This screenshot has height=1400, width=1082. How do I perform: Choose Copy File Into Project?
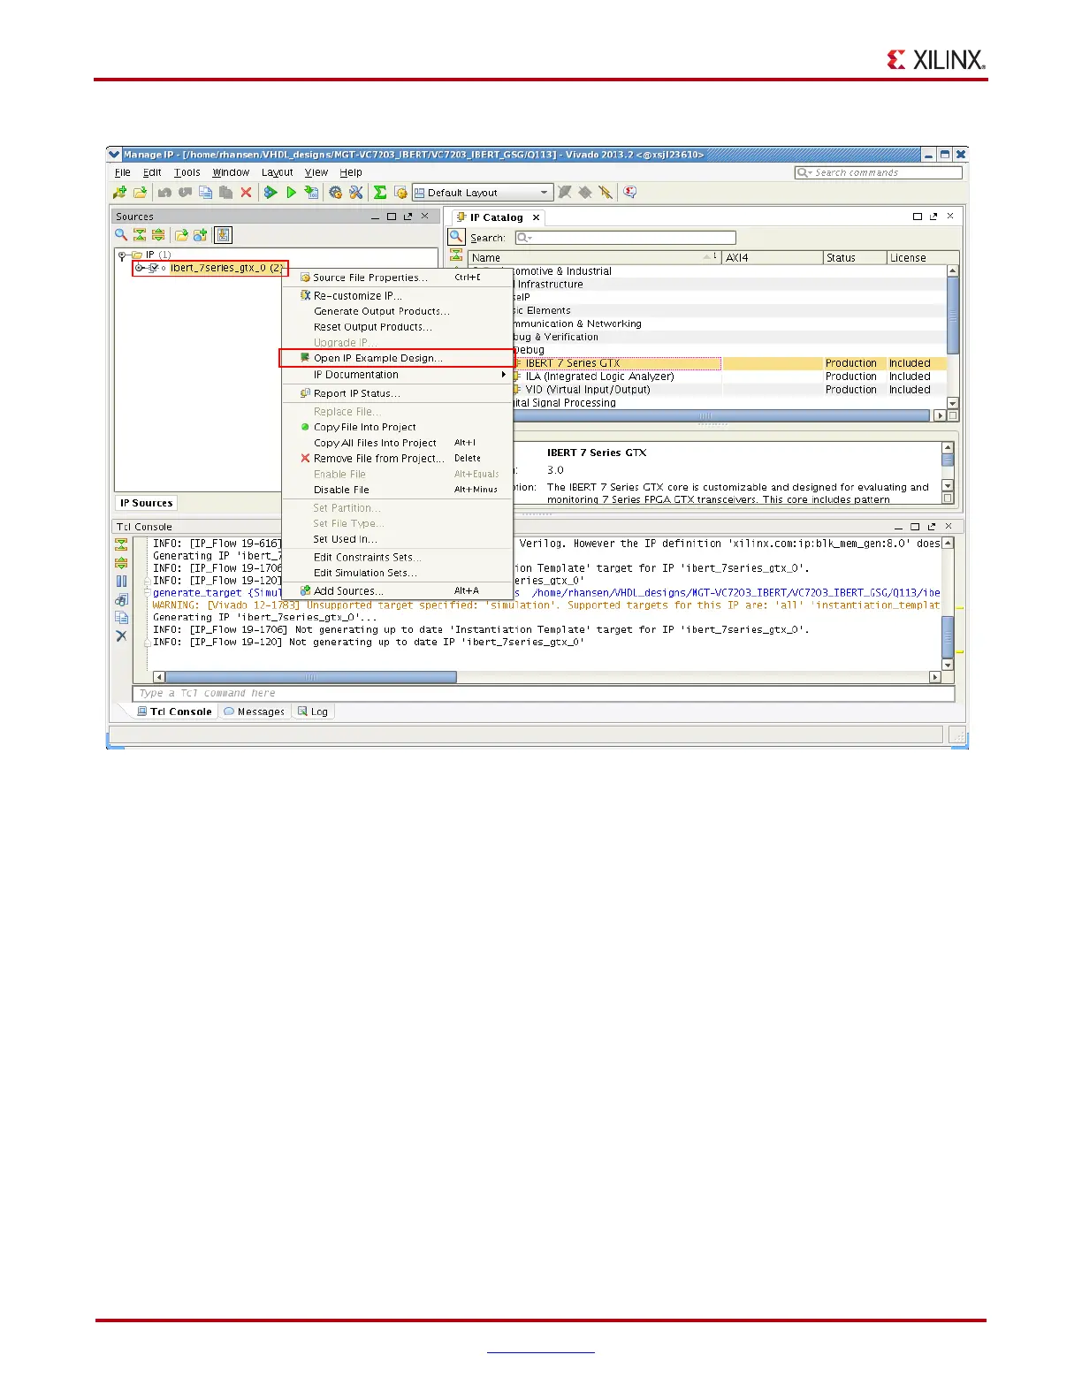tap(397, 427)
